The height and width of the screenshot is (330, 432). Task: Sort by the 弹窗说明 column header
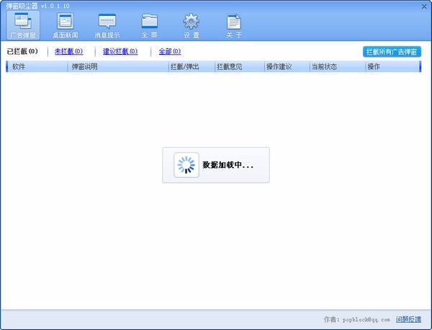(118, 67)
